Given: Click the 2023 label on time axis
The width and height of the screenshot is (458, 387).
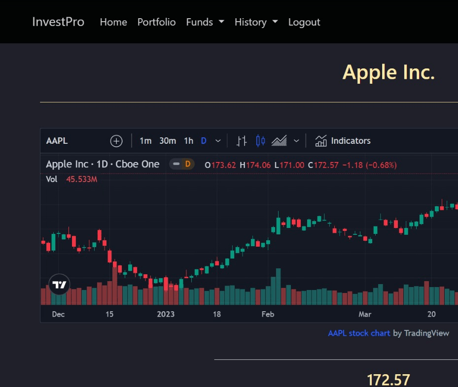Looking at the screenshot, I should [x=166, y=314].
